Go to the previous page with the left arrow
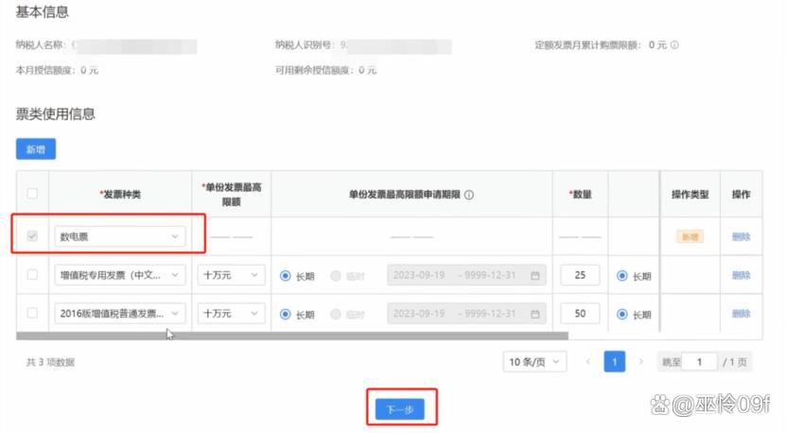Image resolution: width=786 pixels, height=433 pixels. (x=588, y=361)
